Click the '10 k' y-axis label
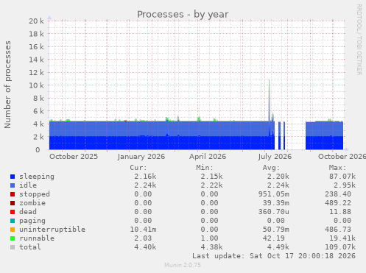The height and width of the screenshot is (273, 366). 36,85
